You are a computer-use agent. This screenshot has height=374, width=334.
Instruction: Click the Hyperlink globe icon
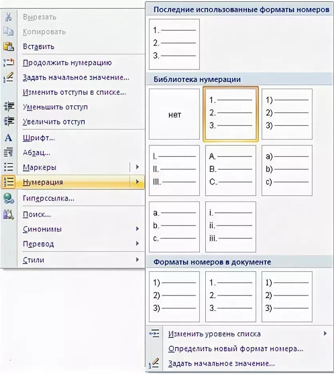pyautogui.click(x=9, y=198)
